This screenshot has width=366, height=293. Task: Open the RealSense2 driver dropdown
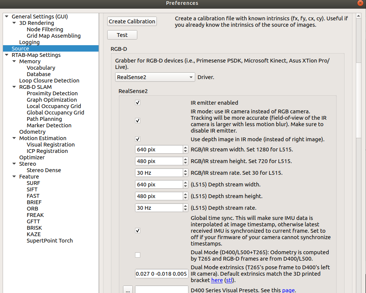[155, 77]
